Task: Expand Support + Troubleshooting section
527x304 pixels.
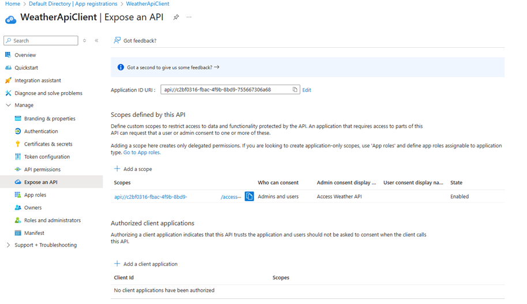Action: coord(9,245)
